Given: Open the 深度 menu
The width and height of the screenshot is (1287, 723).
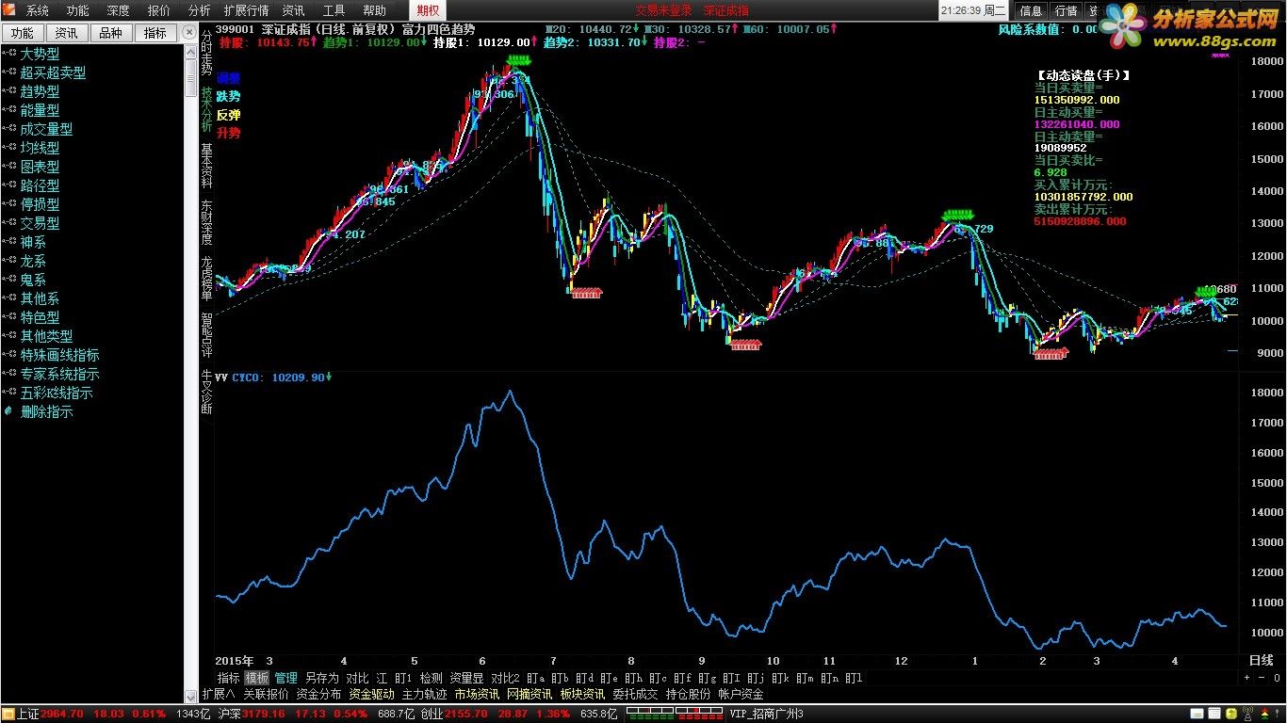Looking at the screenshot, I should click(x=119, y=10).
